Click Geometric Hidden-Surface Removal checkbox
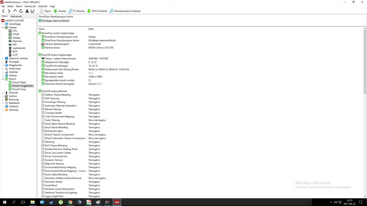Screen dimensions: 367x206 [43, 178]
